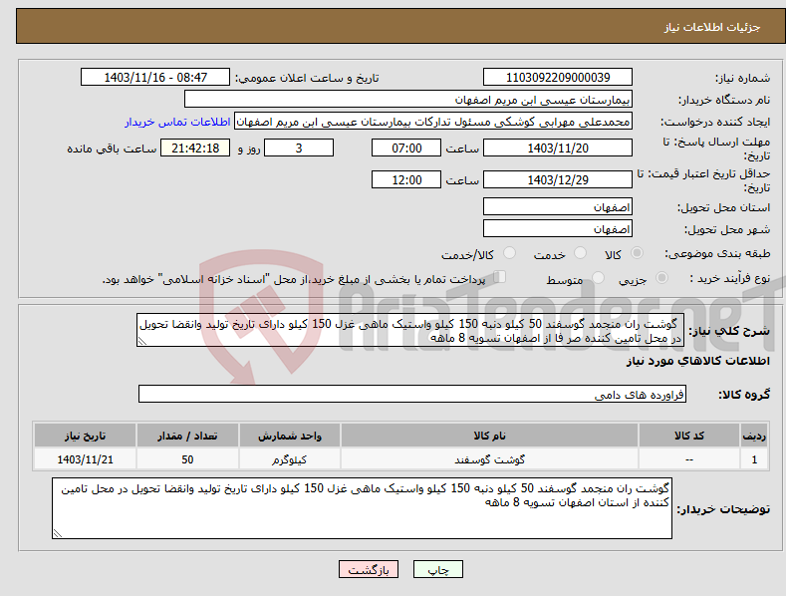The height and width of the screenshot is (596, 786).
Task: Toggle the Islamic treasury payment checkbox
Action: coord(500,277)
